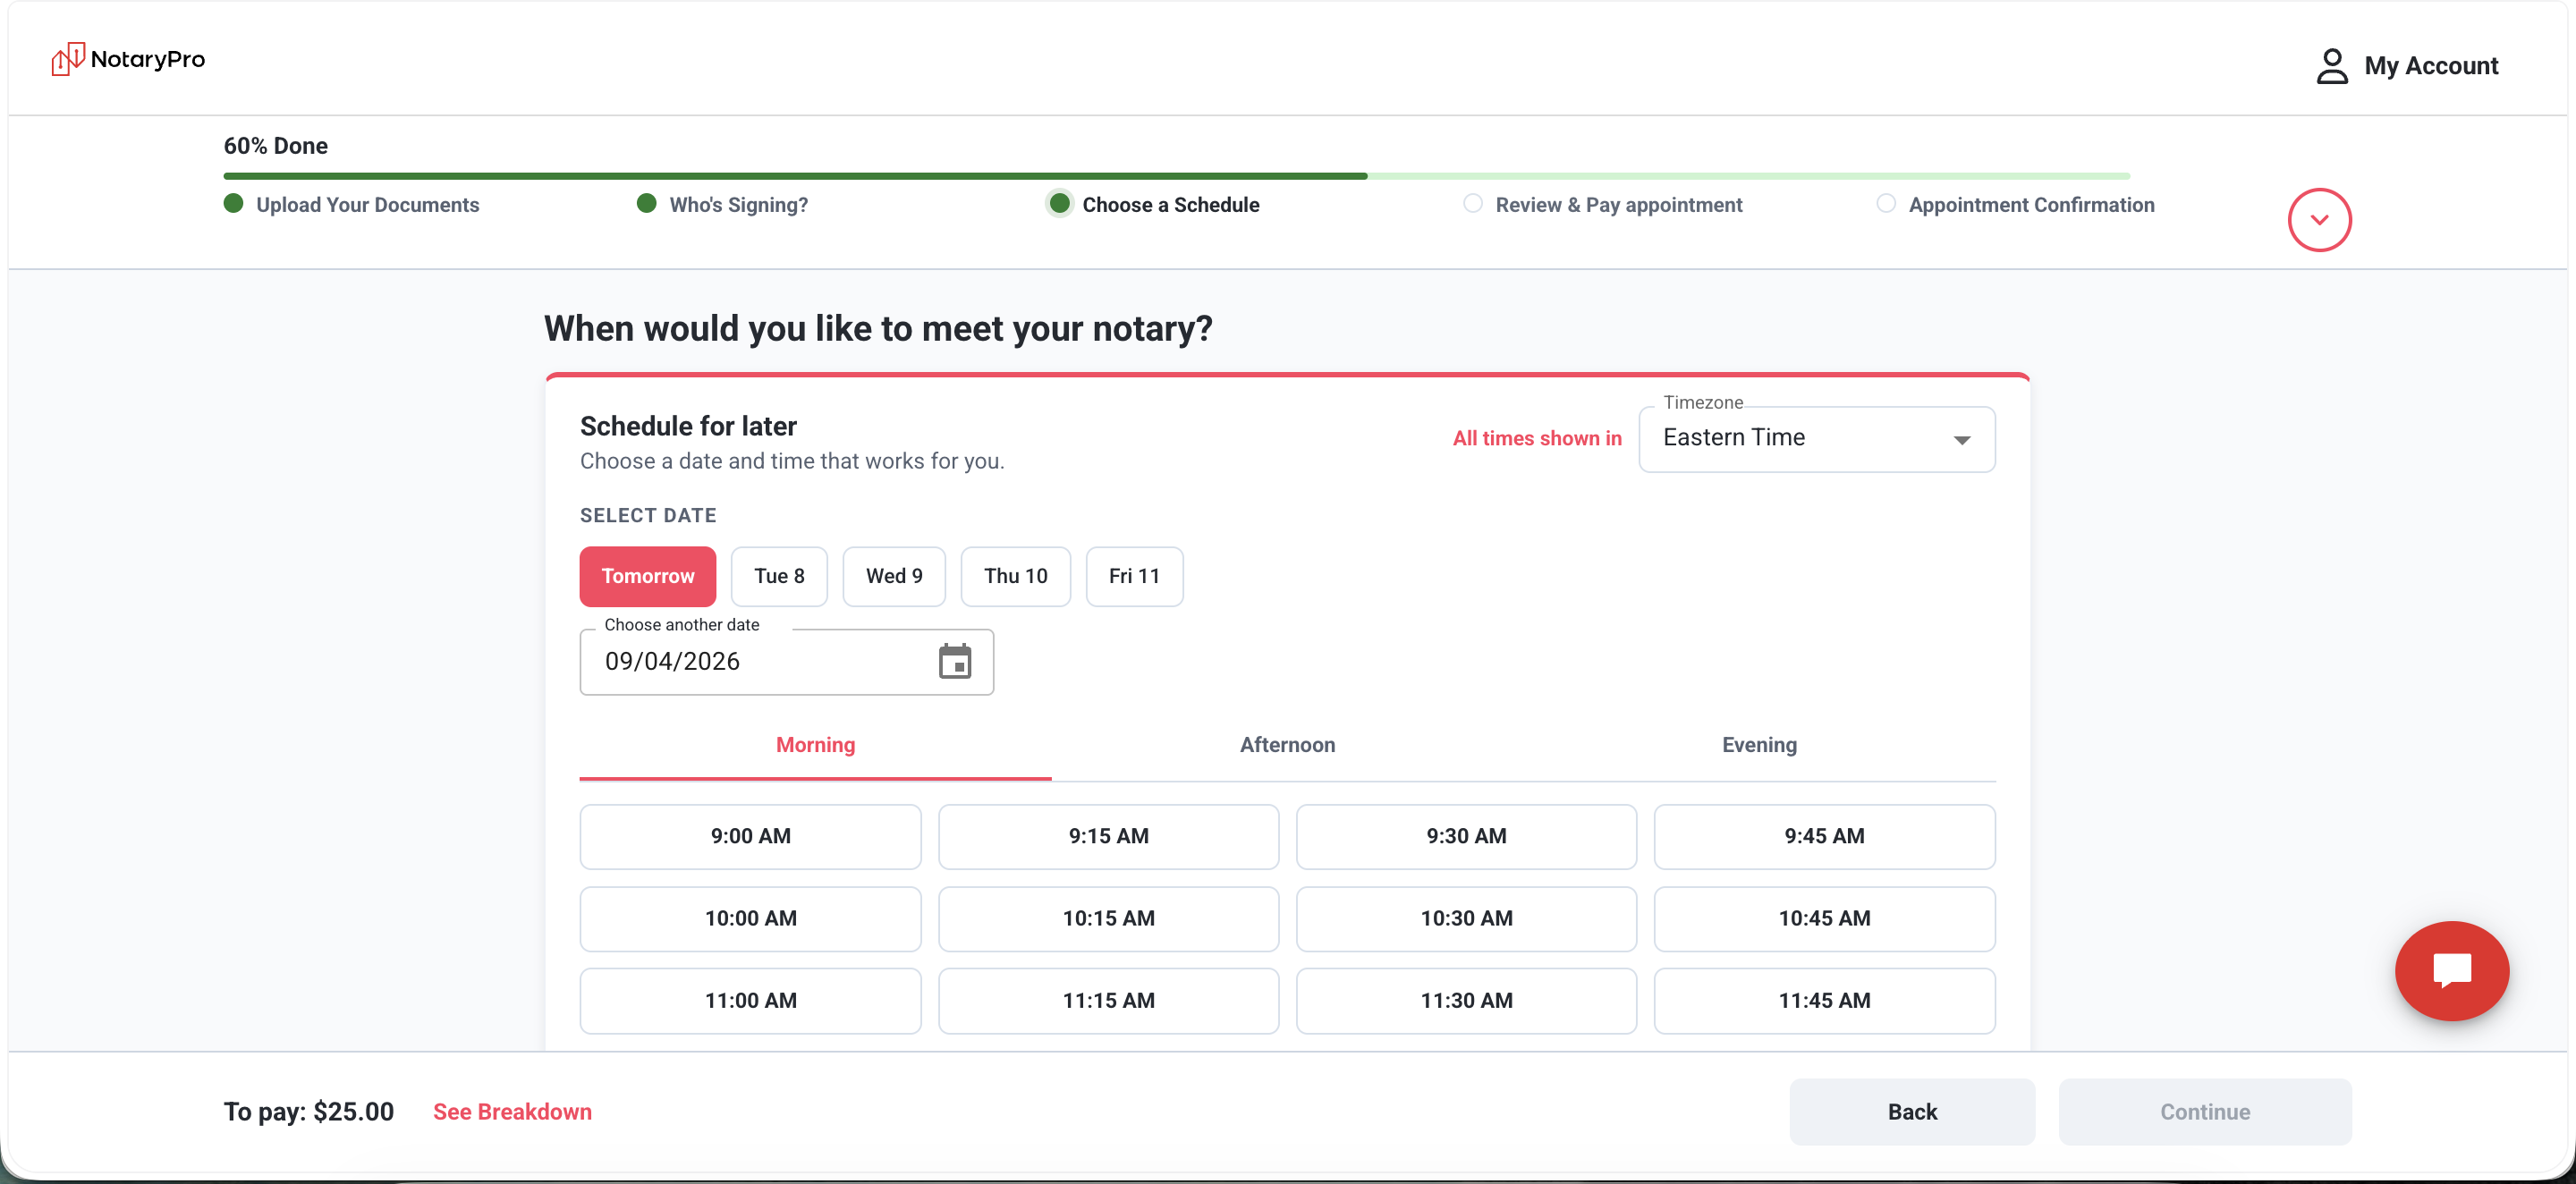Image resolution: width=2576 pixels, height=1184 pixels.
Task: Choose the 9:15 AM time slot
Action: tap(1108, 836)
